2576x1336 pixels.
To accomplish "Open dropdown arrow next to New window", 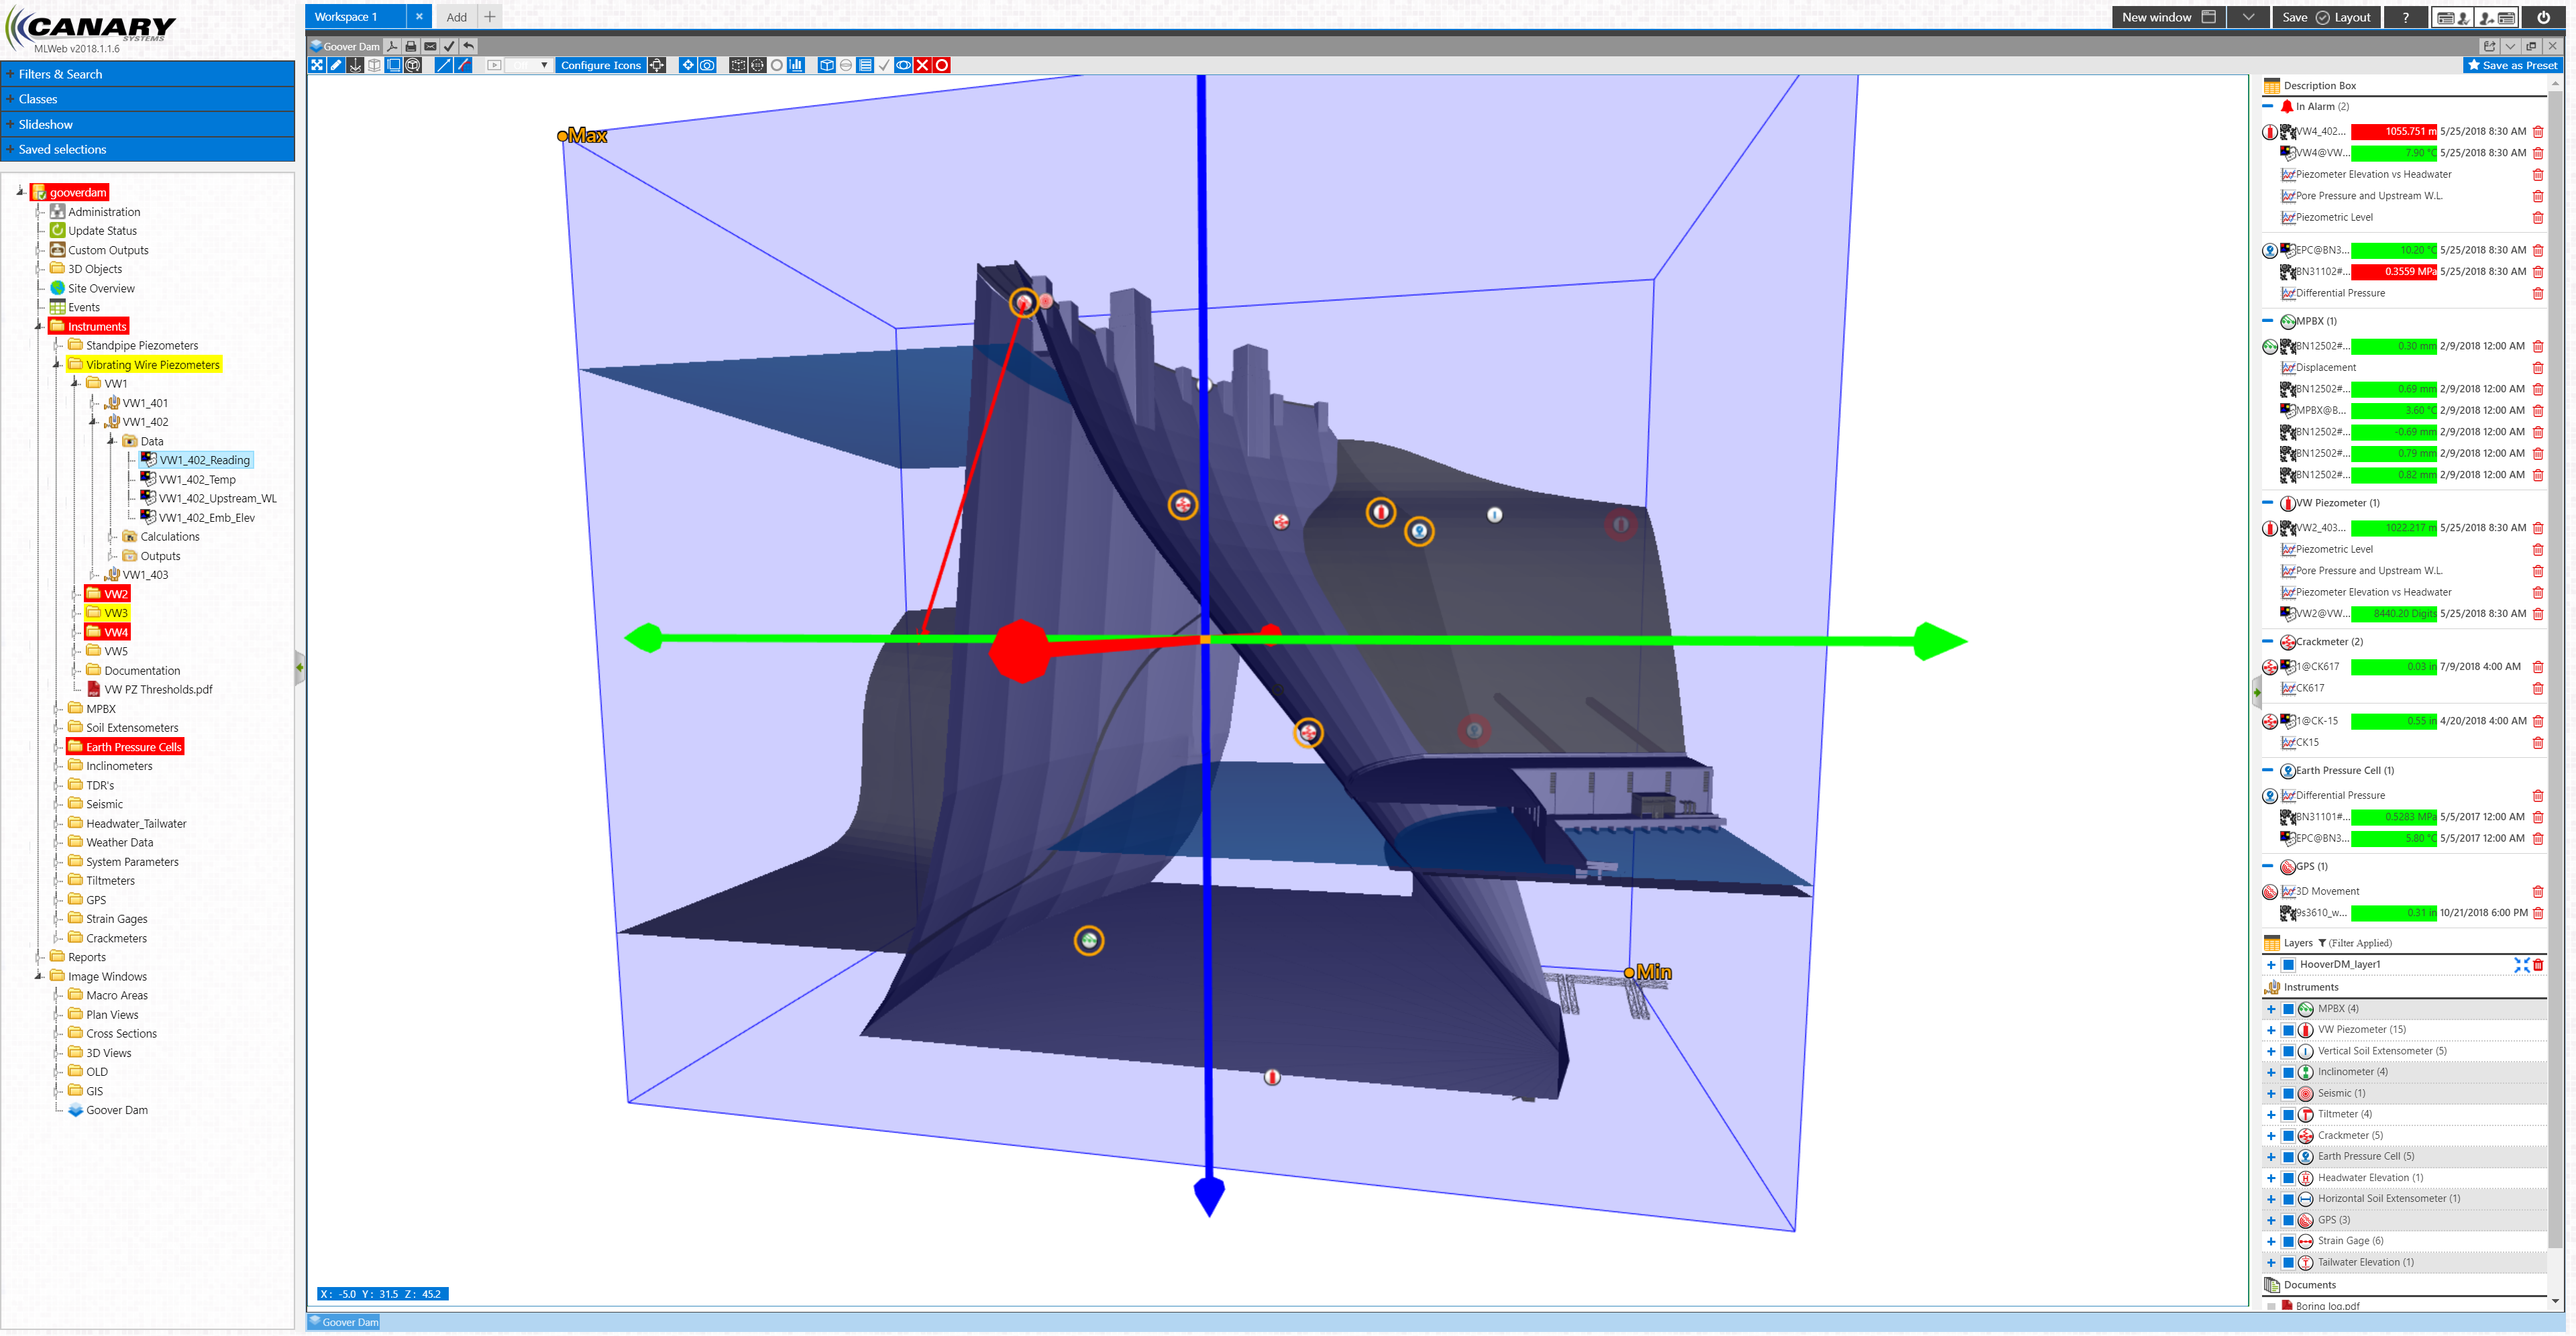I will (x=2248, y=17).
